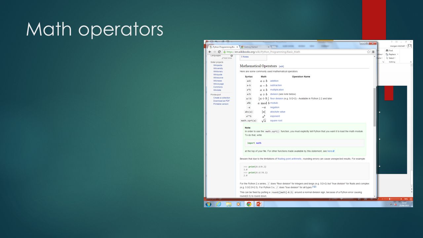Select the Python Programming/Basic tab

coord(223,47)
